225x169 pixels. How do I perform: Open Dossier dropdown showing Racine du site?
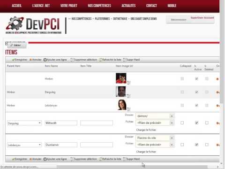click(x=155, y=138)
